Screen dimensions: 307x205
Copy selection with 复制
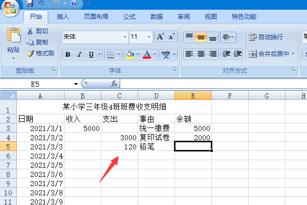pos(37,42)
